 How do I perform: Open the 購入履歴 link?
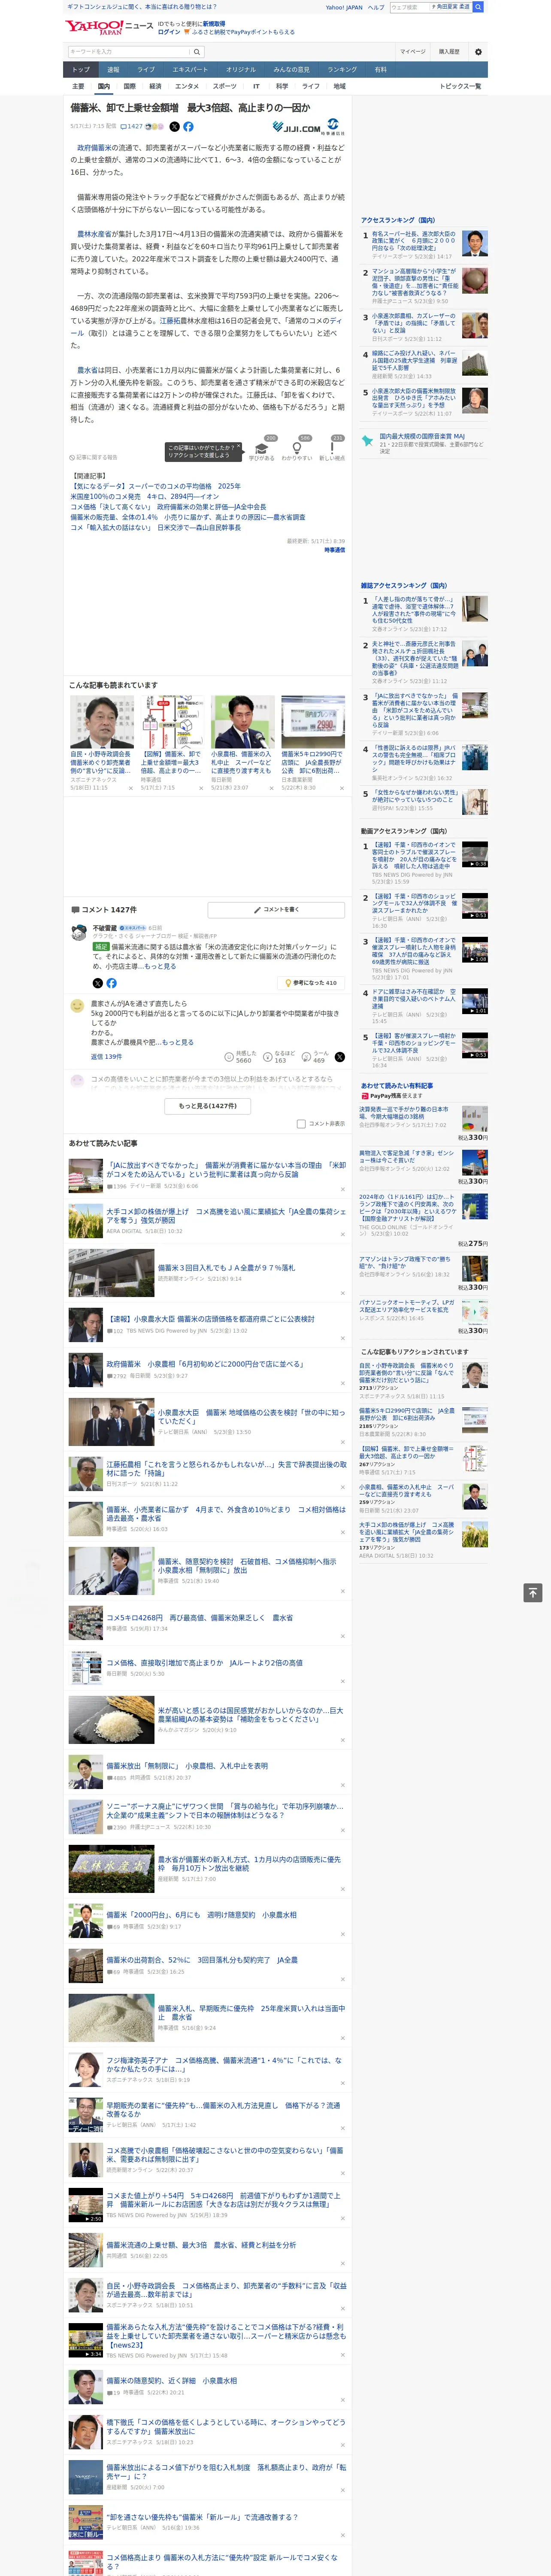point(449,52)
